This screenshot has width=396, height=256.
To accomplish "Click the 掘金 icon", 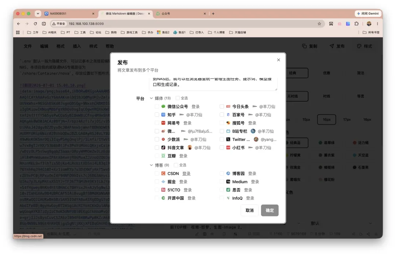I will (x=164, y=182).
